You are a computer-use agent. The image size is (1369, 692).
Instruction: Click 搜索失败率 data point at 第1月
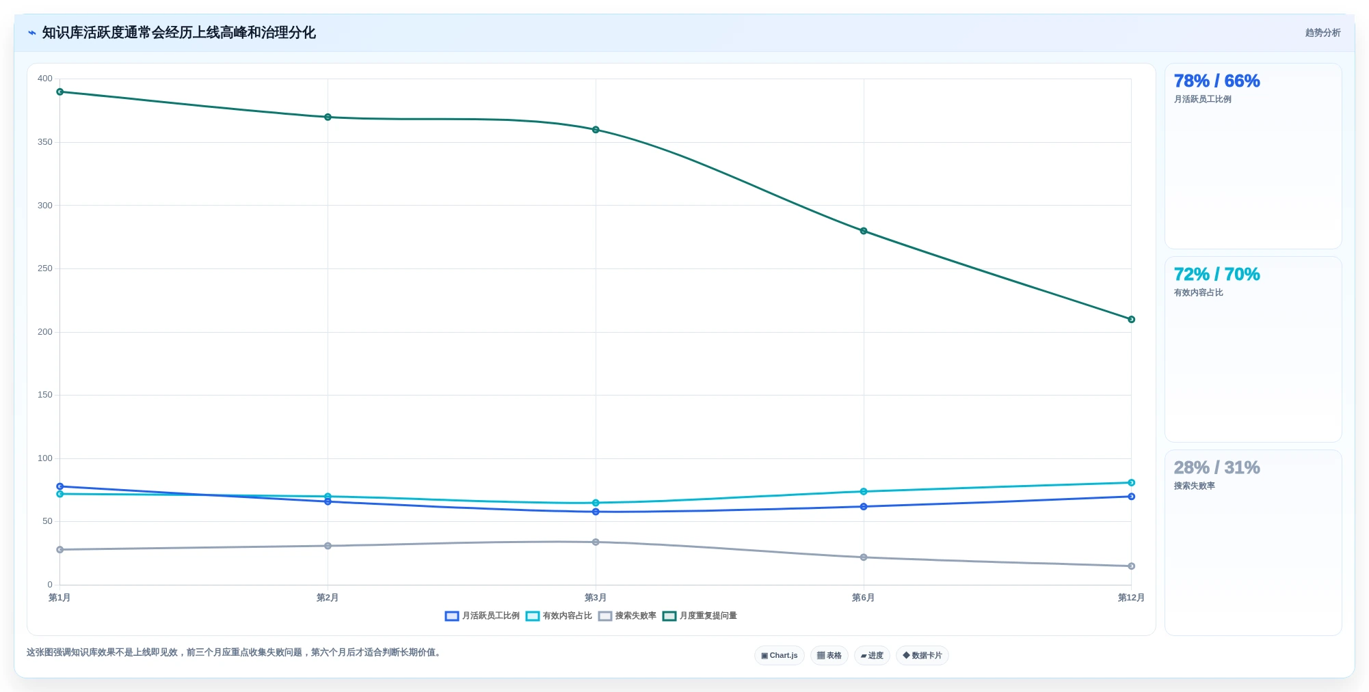tap(60, 550)
